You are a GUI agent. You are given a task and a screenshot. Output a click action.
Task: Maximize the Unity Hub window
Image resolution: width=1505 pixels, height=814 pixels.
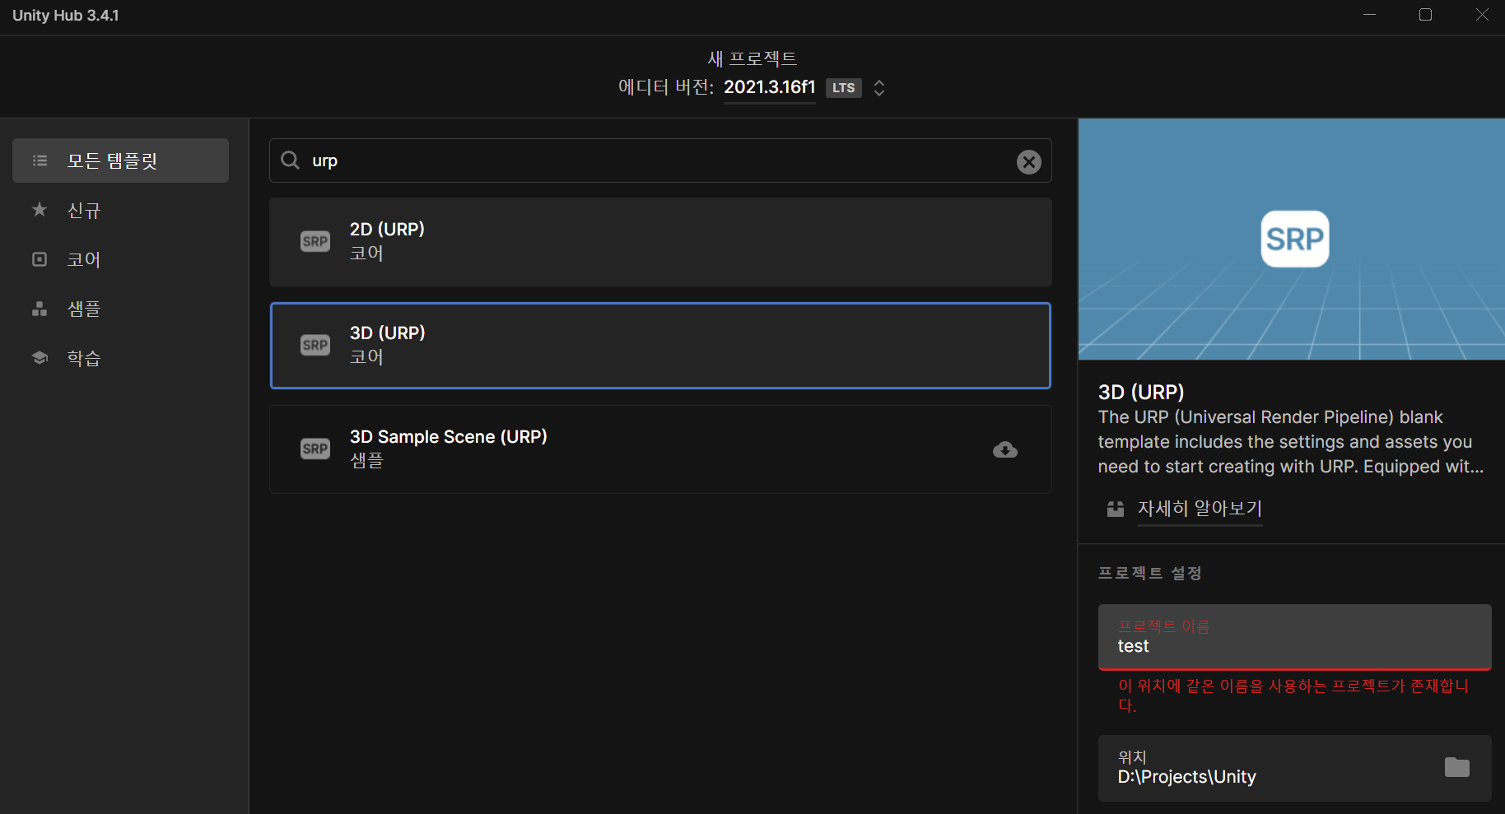tap(1425, 15)
